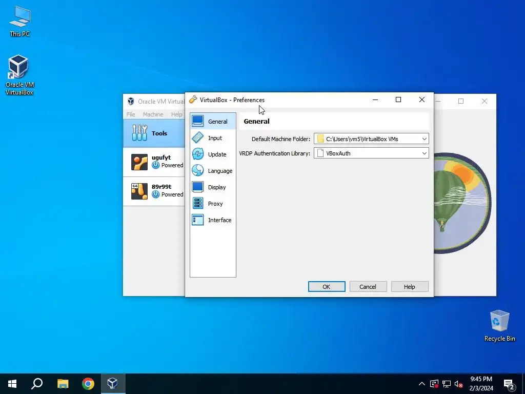The width and height of the screenshot is (525, 394).
Task: Click the Powered state icon for ugufyt
Action: [x=155, y=165]
